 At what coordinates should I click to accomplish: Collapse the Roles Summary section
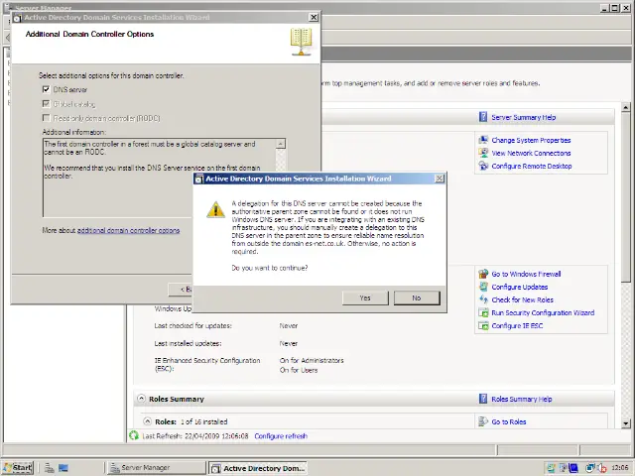tap(141, 399)
